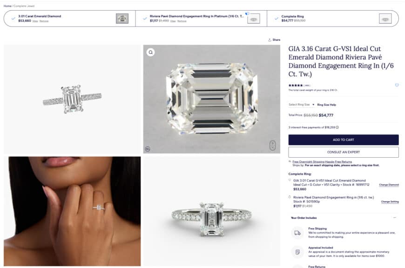The width and height of the screenshot is (405, 268).
Task: Click the 360 view icon on diamond image
Action: pyautogui.click(x=148, y=149)
